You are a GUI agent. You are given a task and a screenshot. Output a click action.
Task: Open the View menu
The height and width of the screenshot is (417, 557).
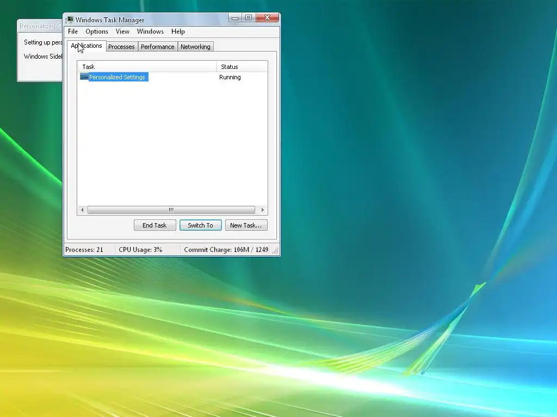[x=122, y=31]
